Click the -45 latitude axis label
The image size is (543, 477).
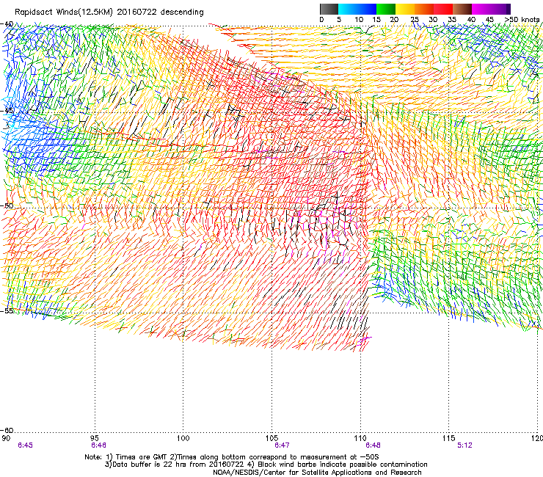(7, 111)
